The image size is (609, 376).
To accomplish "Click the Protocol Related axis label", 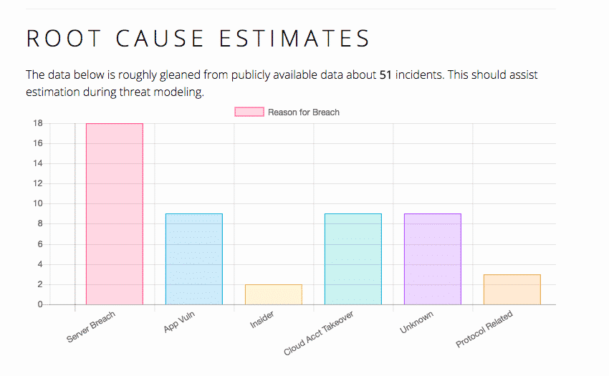I will pos(486,329).
